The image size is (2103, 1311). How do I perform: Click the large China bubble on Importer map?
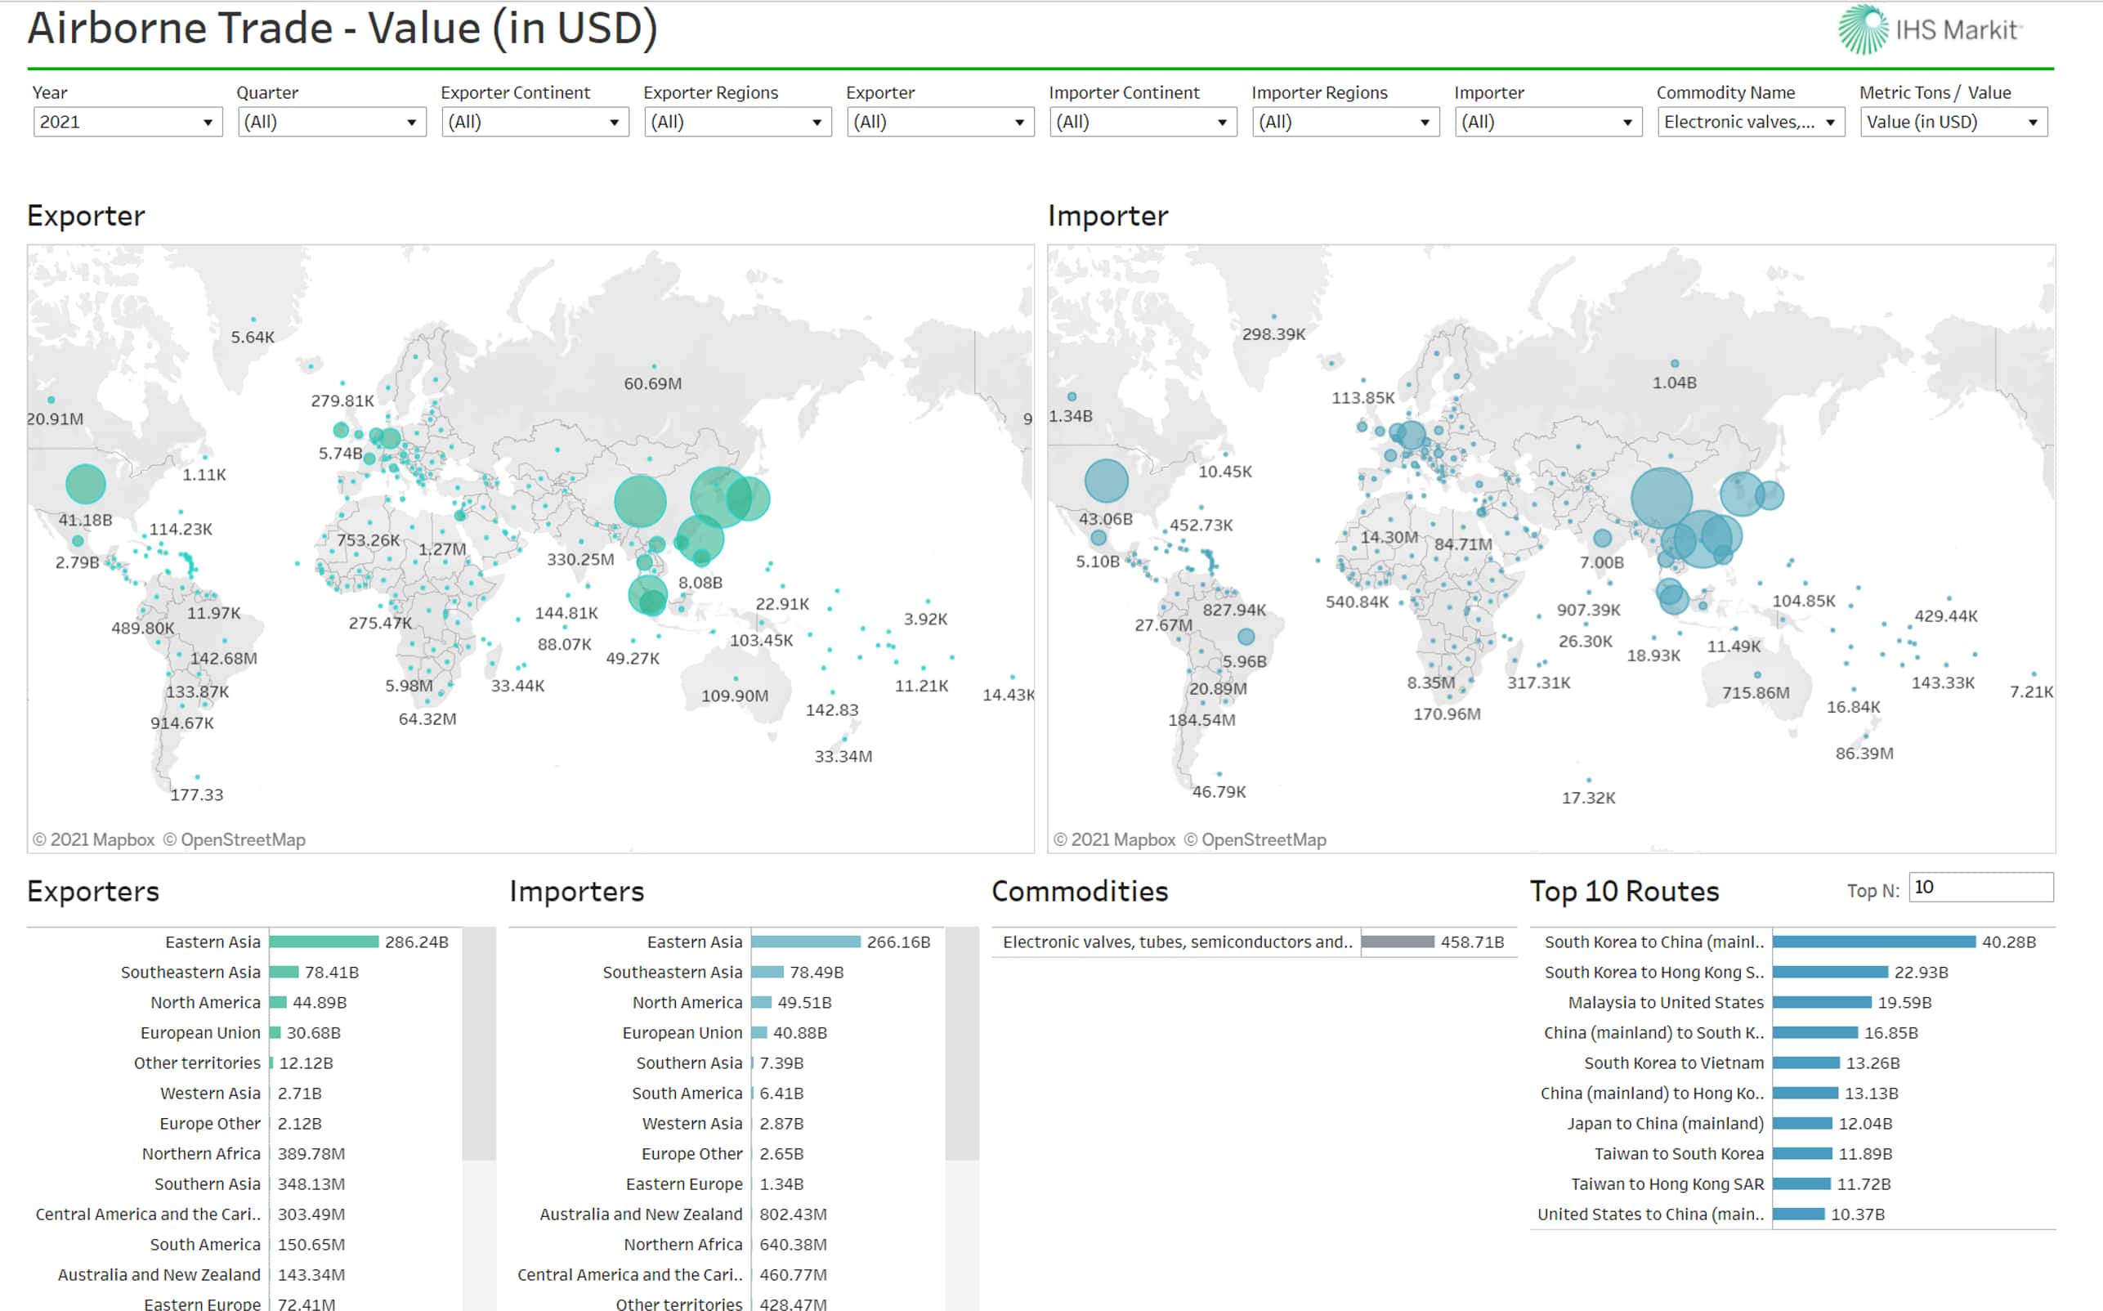(x=1661, y=498)
